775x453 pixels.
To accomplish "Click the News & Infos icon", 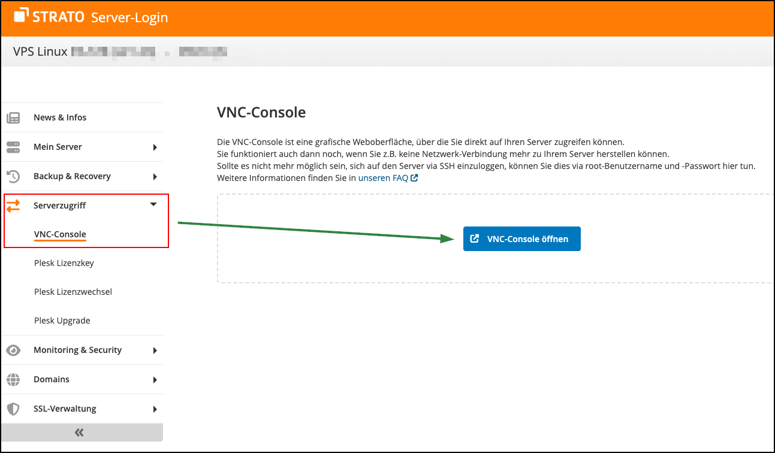I will tap(13, 117).
